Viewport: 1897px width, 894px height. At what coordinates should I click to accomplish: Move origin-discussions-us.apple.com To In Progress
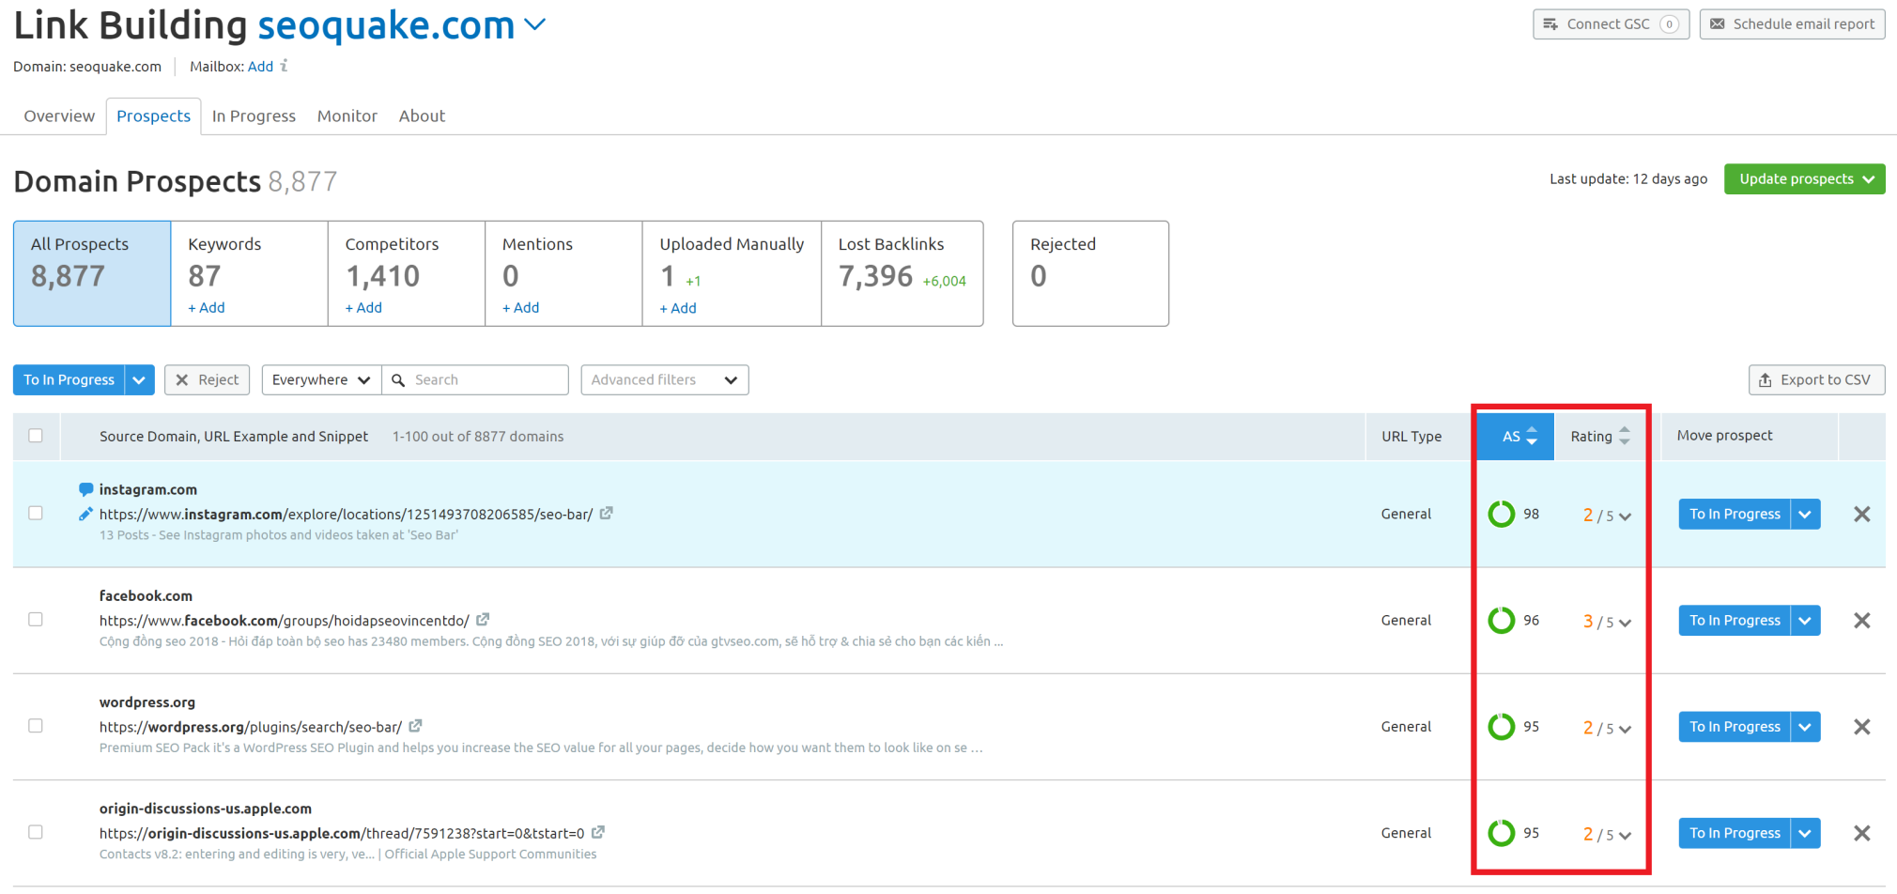click(1735, 833)
